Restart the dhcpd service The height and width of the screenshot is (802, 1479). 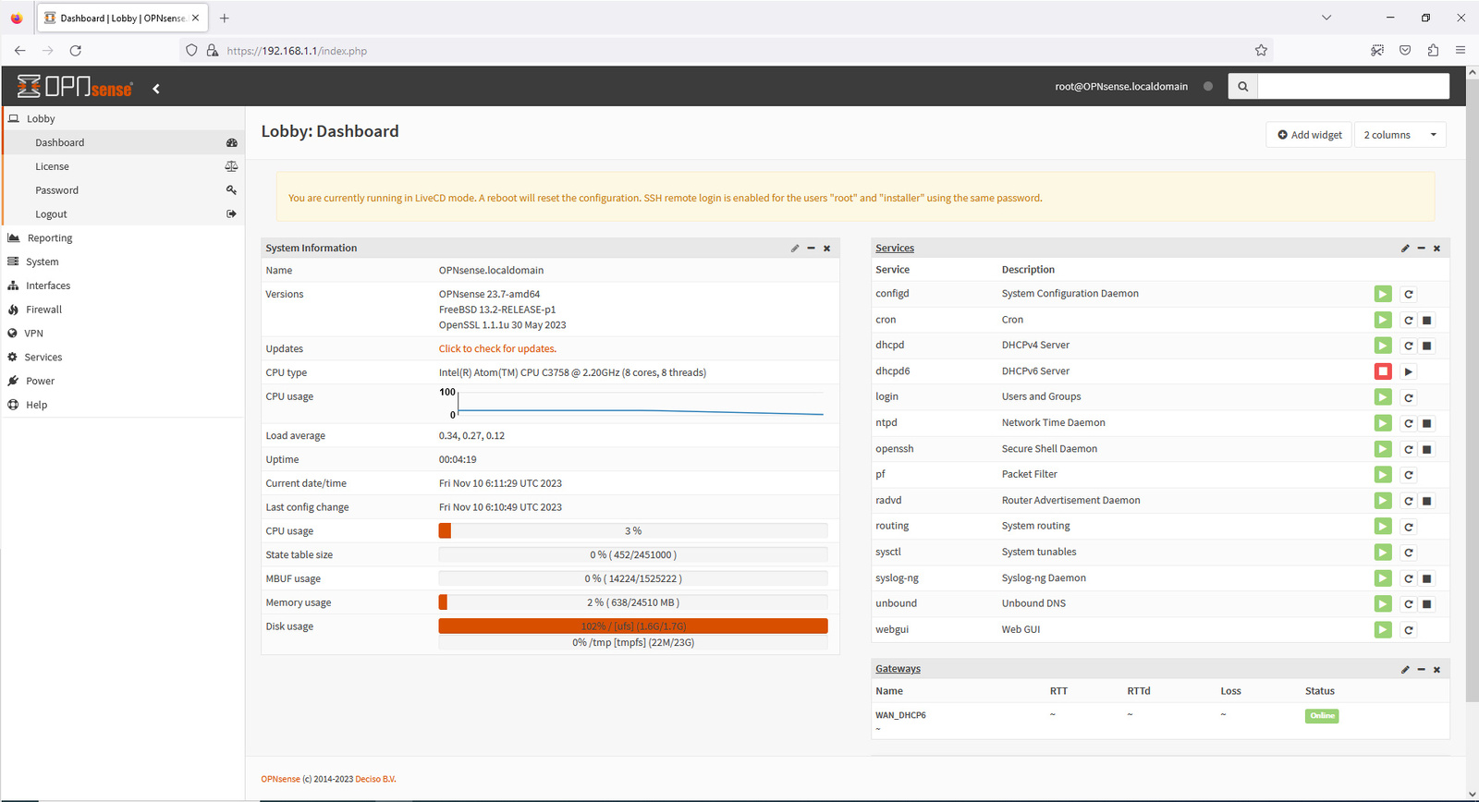point(1409,346)
